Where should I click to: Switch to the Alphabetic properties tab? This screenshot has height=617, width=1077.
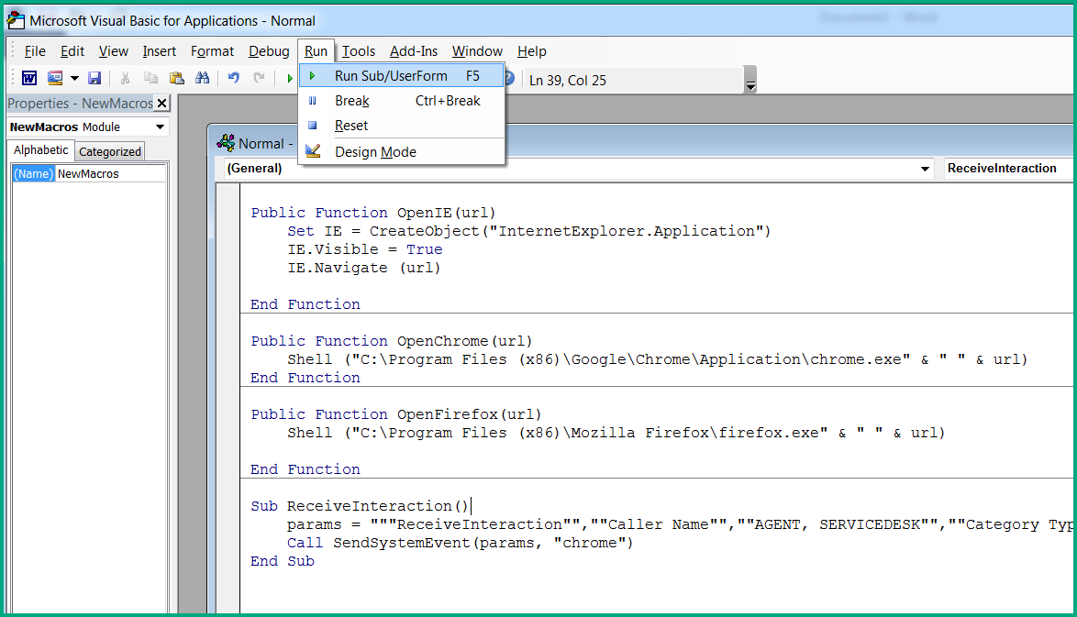click(x=41, y=150)
